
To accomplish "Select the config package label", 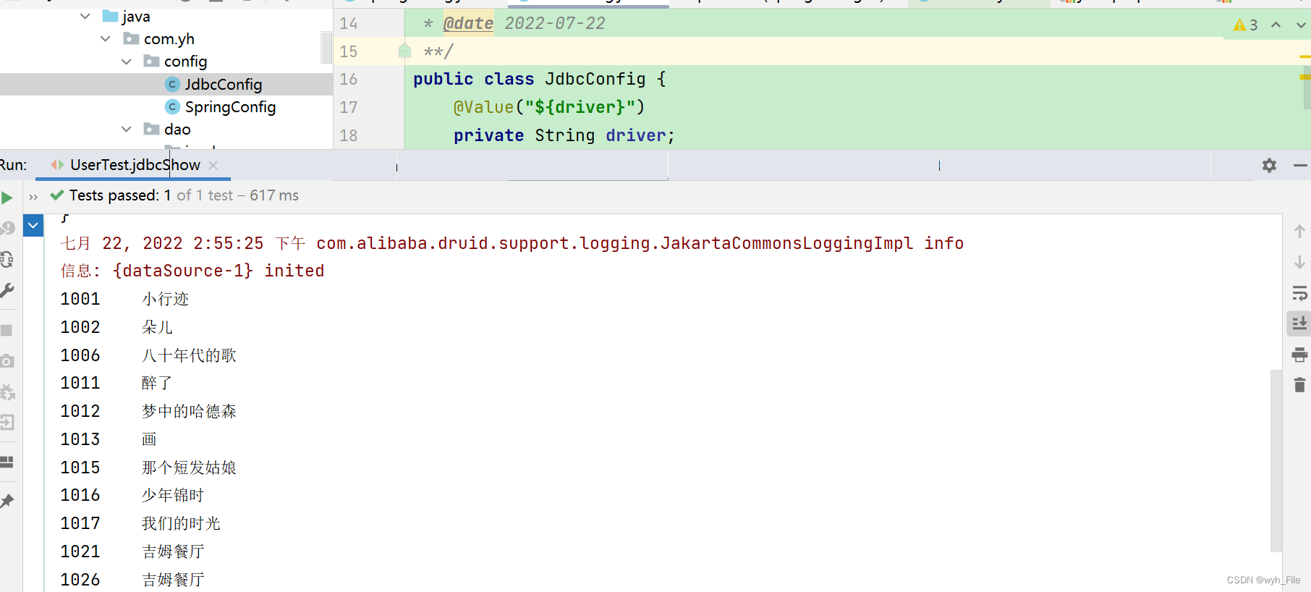I will pyautogui.click(x=185, y=62).
